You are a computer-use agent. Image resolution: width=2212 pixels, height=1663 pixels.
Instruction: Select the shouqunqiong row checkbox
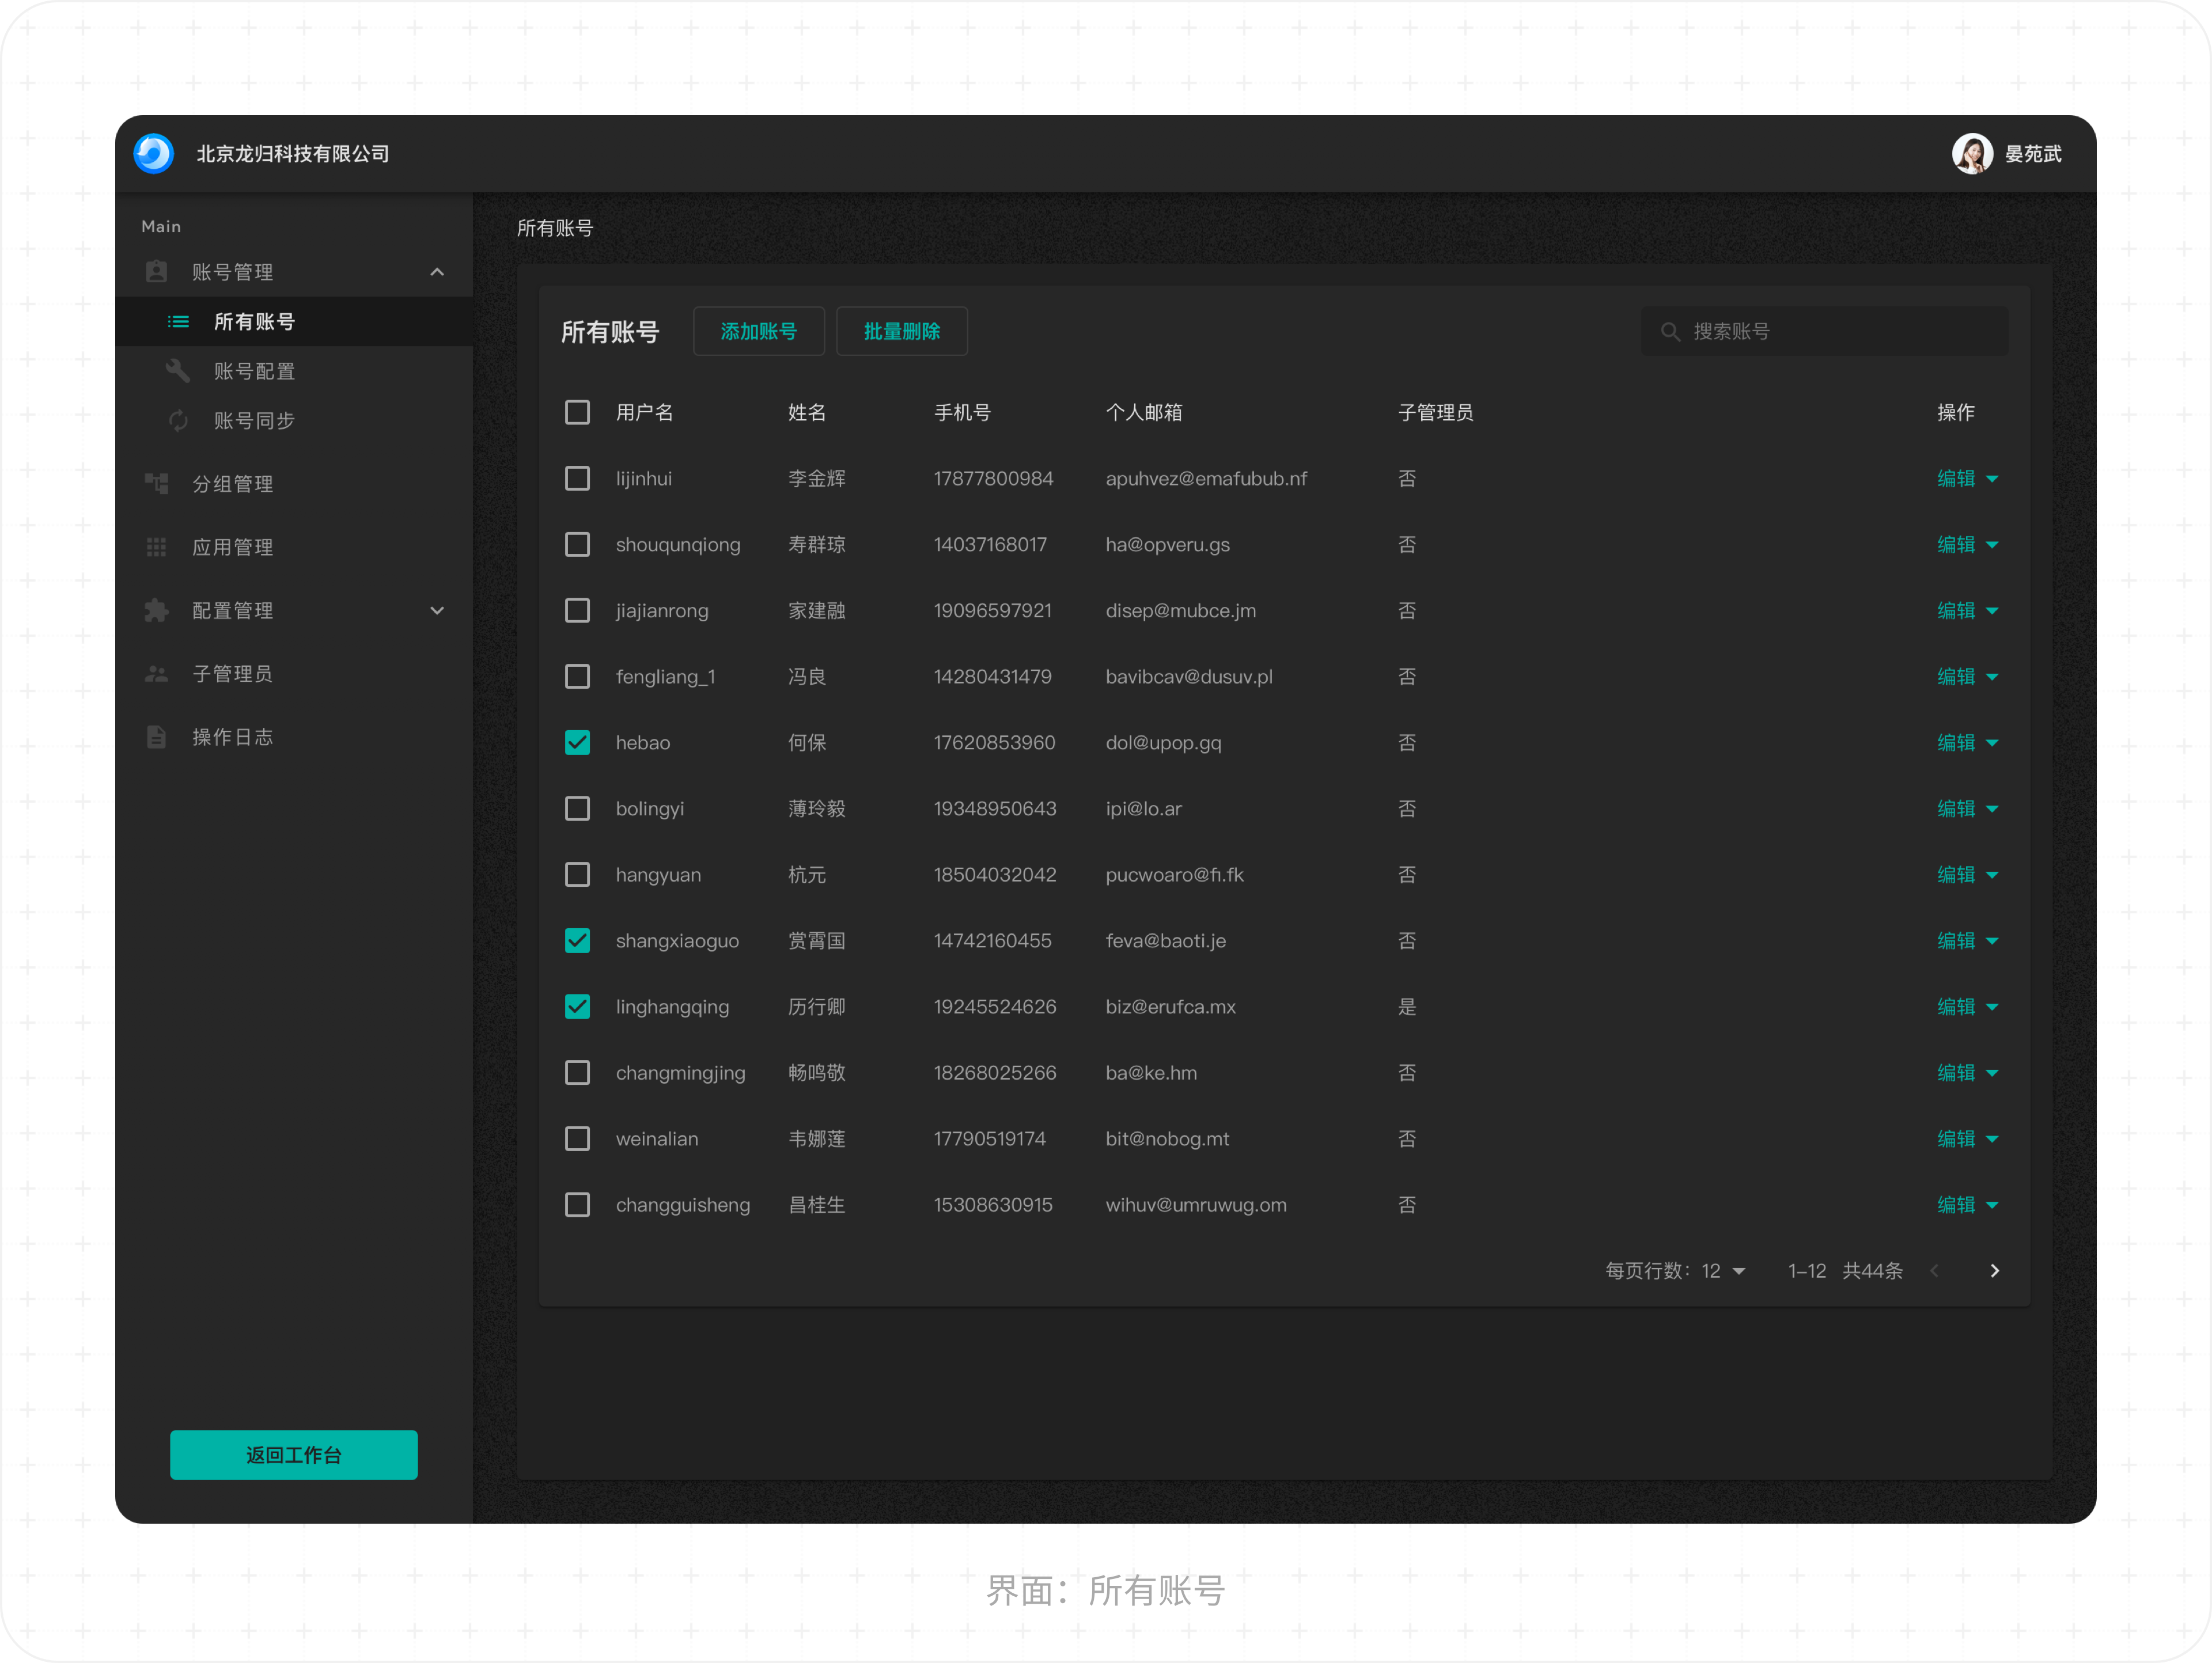pos(577,545)
